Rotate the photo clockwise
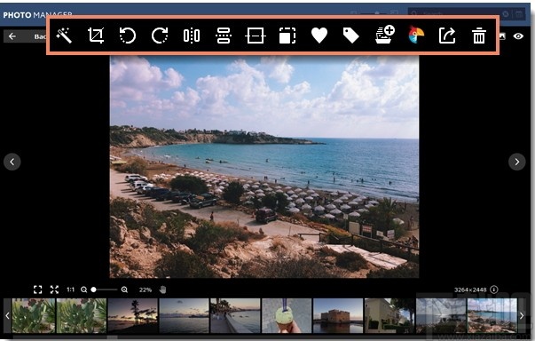Screen dimensions: 535x341 160,36
